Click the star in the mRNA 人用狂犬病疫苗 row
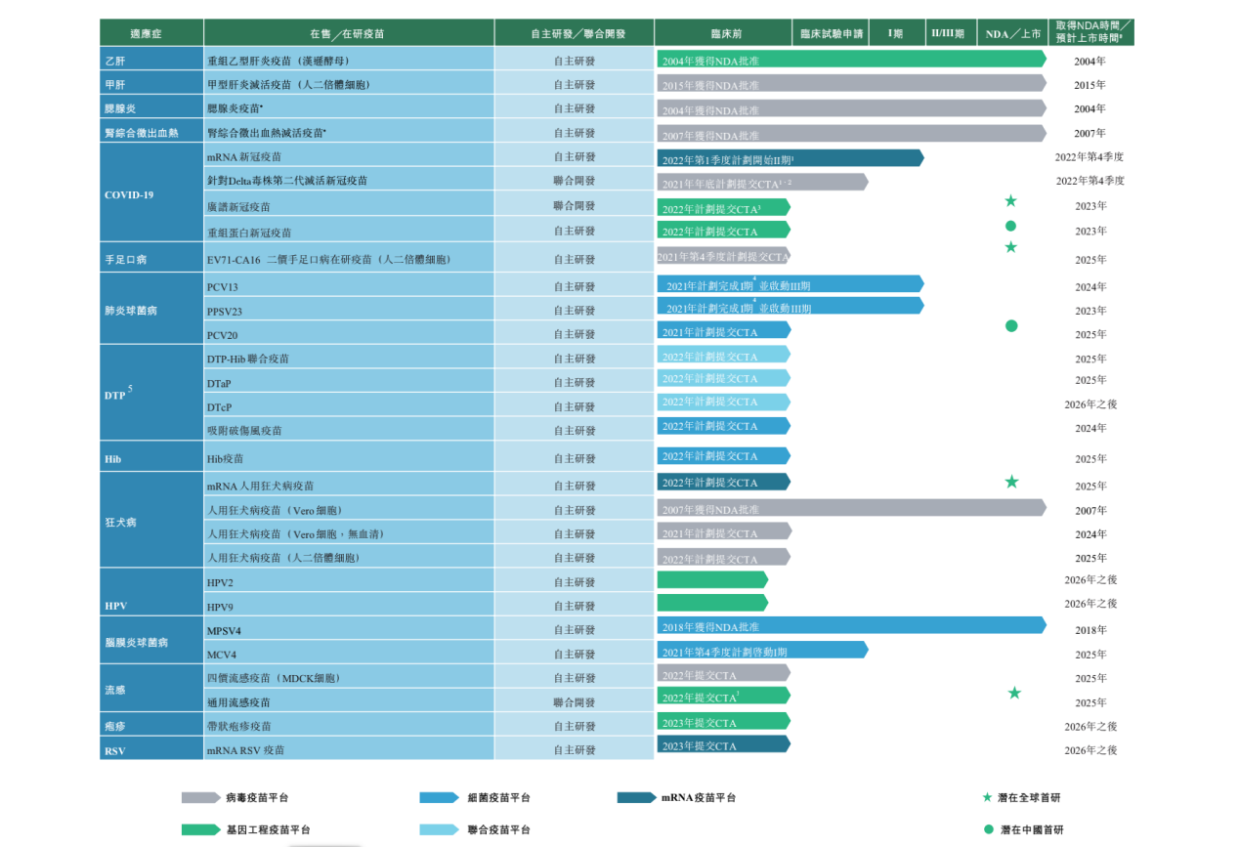This screenshot has width=1240, height=847. click(1011, 482)
